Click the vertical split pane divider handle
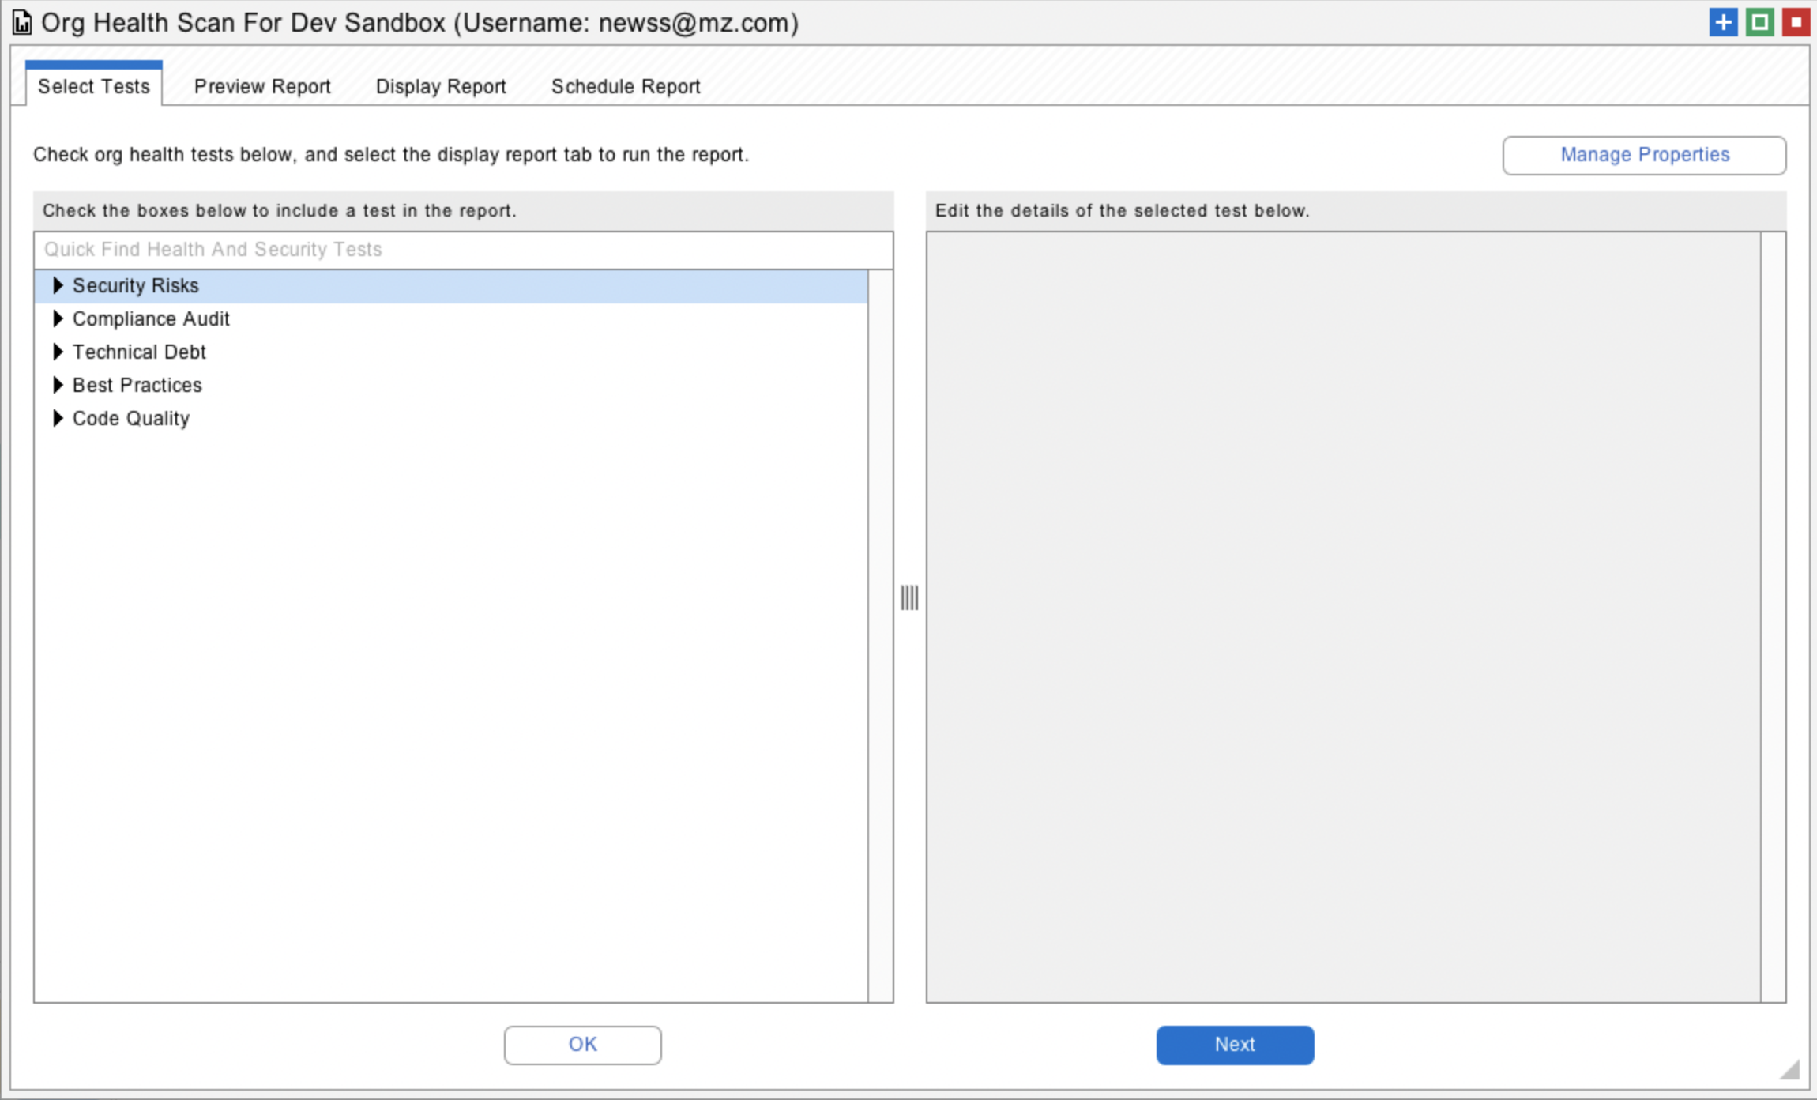 point(909,597)
